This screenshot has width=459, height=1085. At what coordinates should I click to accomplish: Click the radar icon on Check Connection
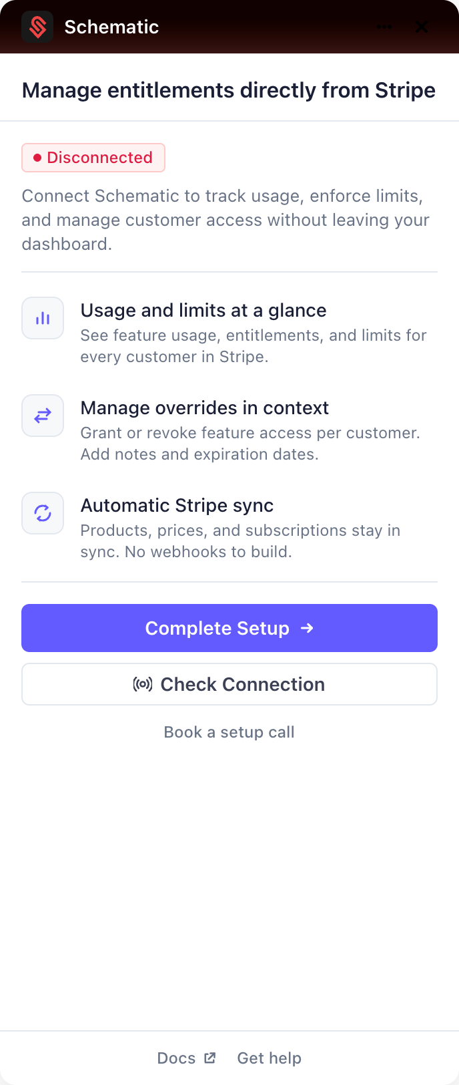point(143,684)
